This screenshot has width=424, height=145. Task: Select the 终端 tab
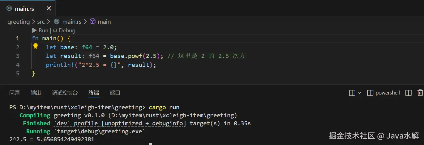pos(94,93)
